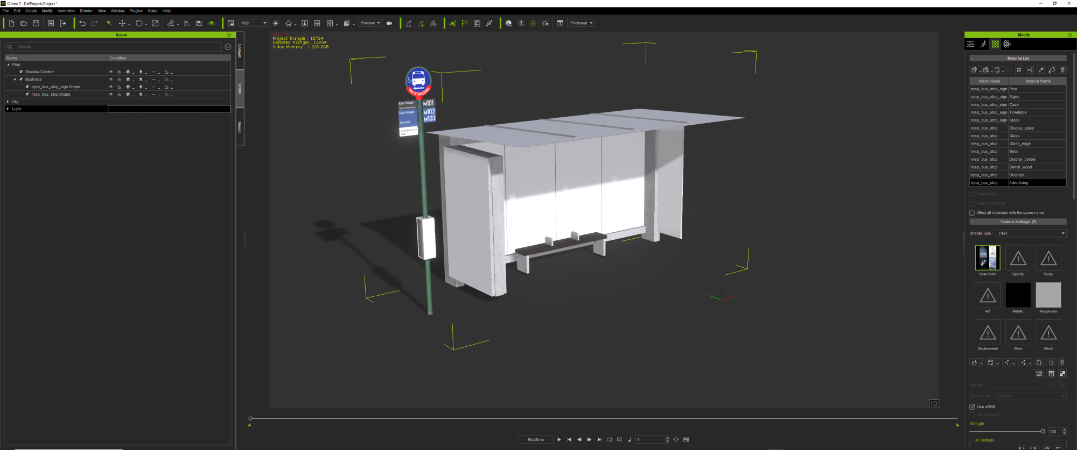Click the Strength slider handle
Viewport: 1077px width, 450px height.
(x=1043, y=431)
